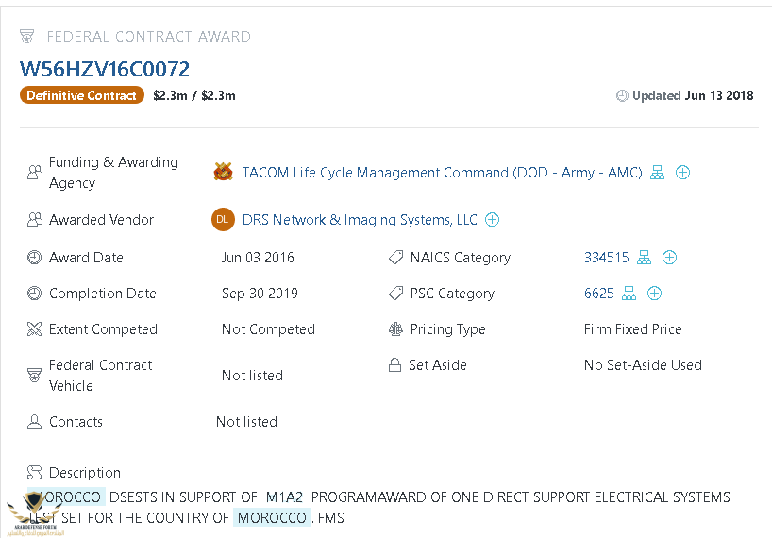The width and height of the screenshot is (772, 538).
Task: Click the plus circle icon next to NAICS 334515
Action: coord(669,257)
